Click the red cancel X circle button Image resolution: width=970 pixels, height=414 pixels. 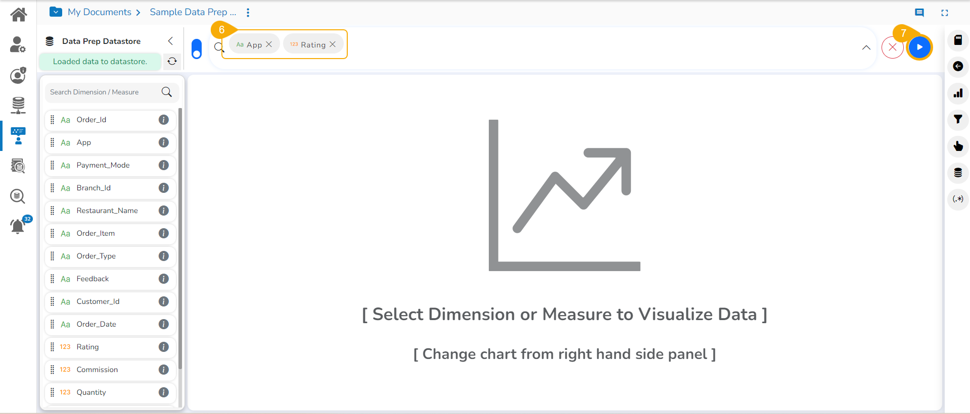[892, 47]
